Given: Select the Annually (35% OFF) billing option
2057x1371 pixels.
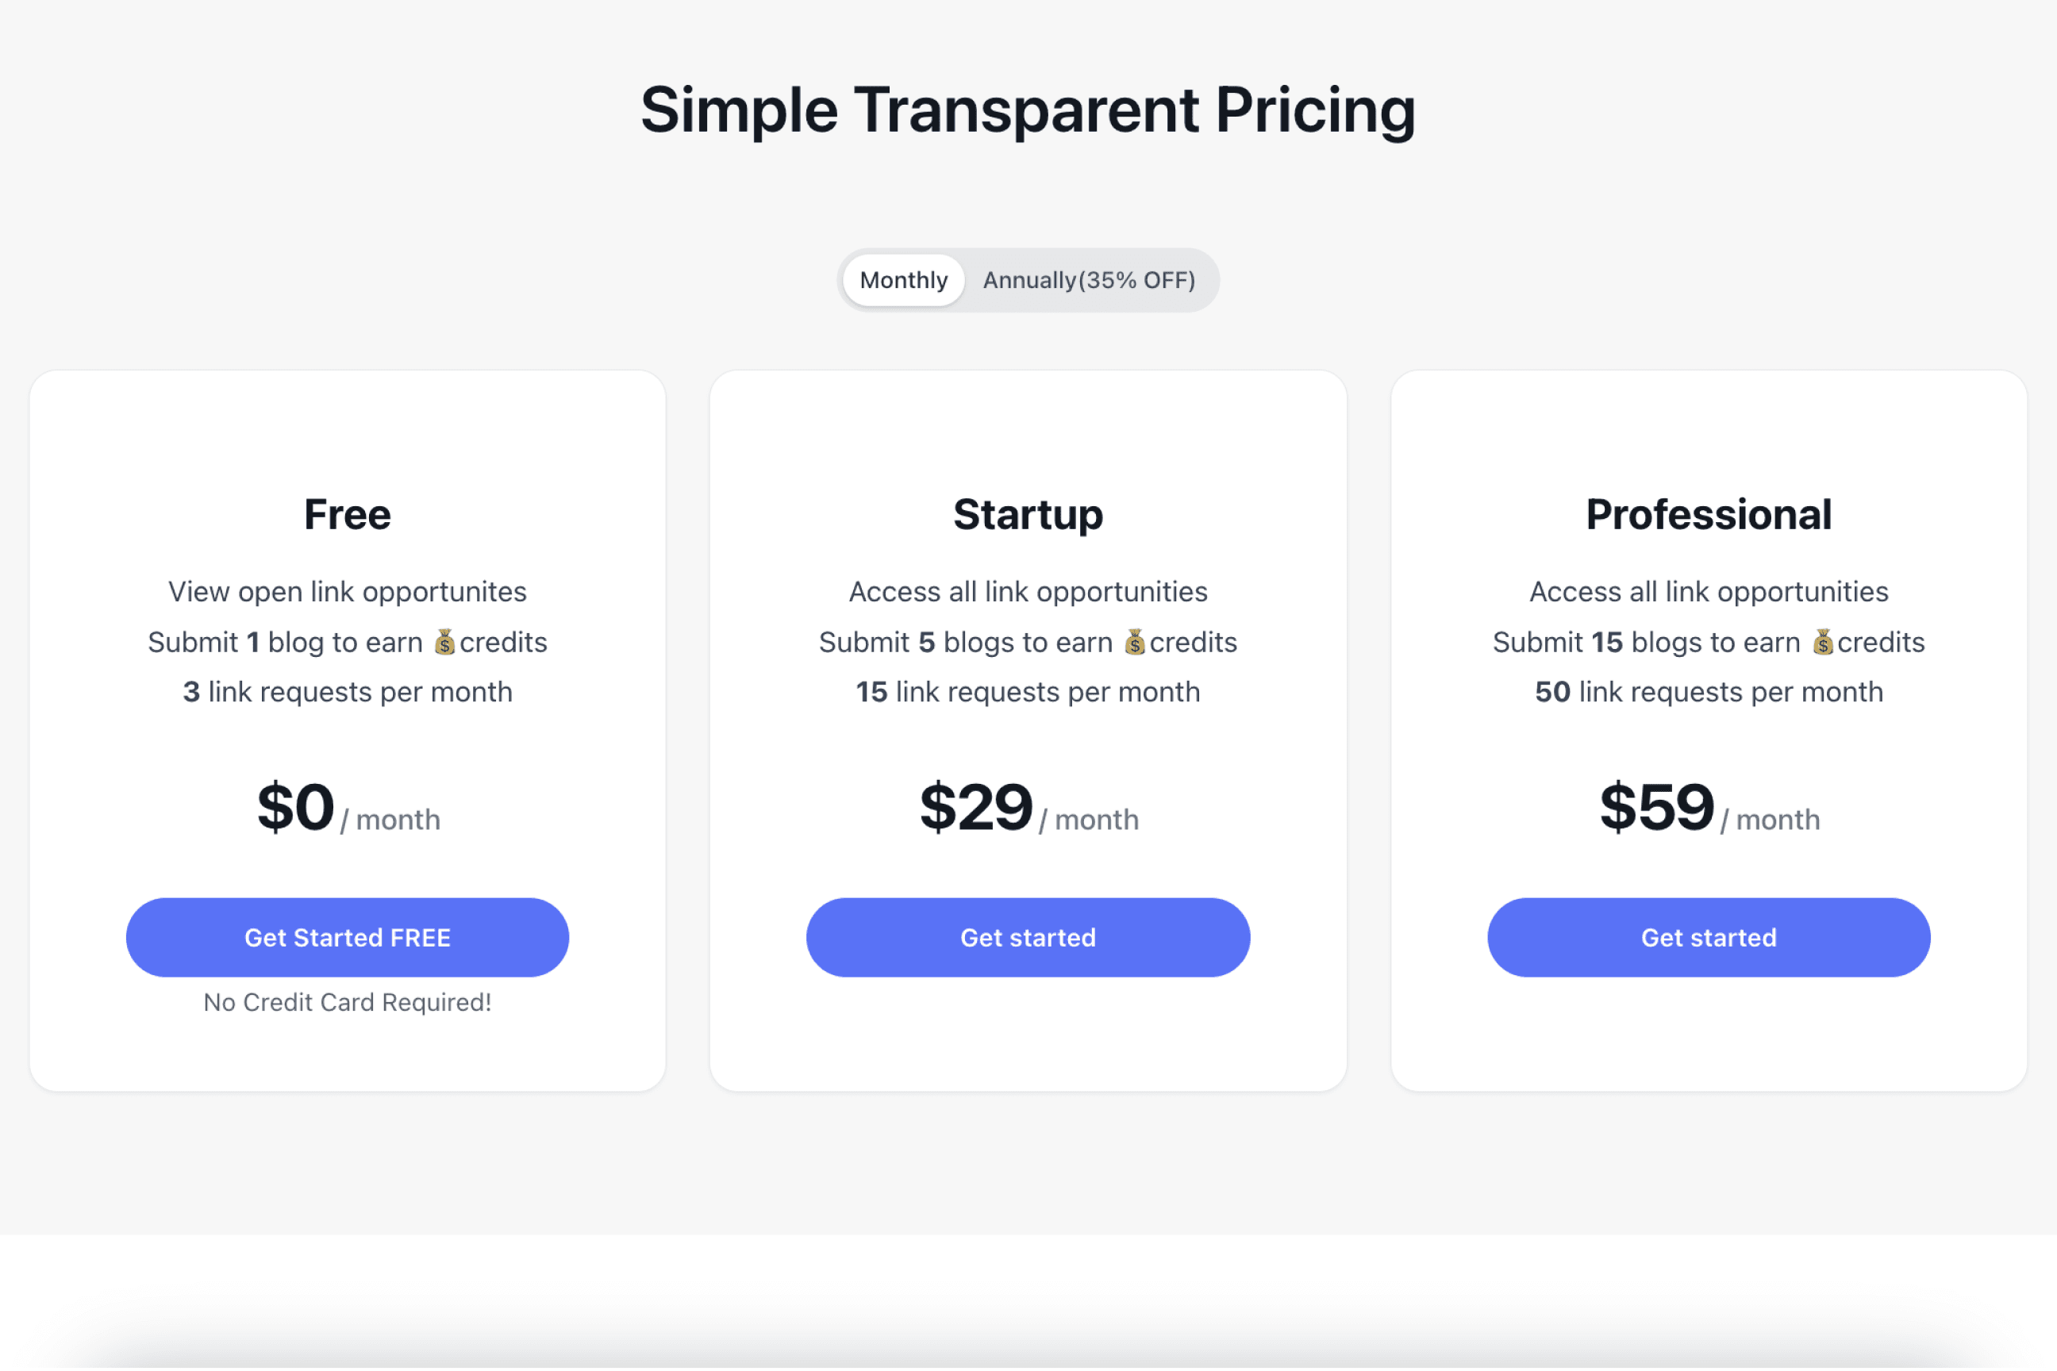Looking at the screenshot, I should tap(1088, 281).
